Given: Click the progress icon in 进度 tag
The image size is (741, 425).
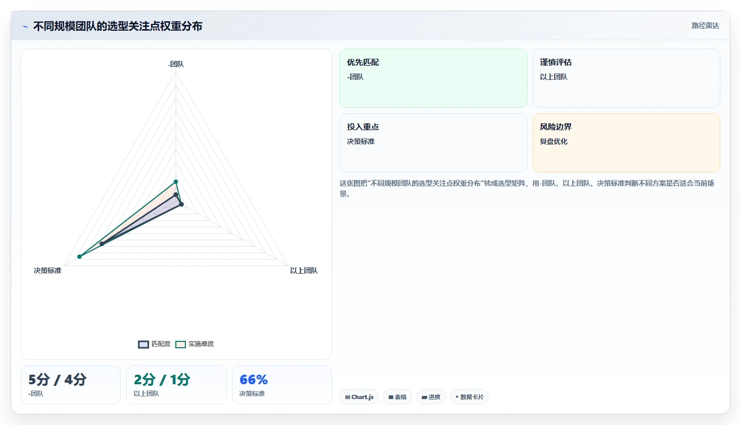Looking at the screenshot, I should click(x=424, y=397).
